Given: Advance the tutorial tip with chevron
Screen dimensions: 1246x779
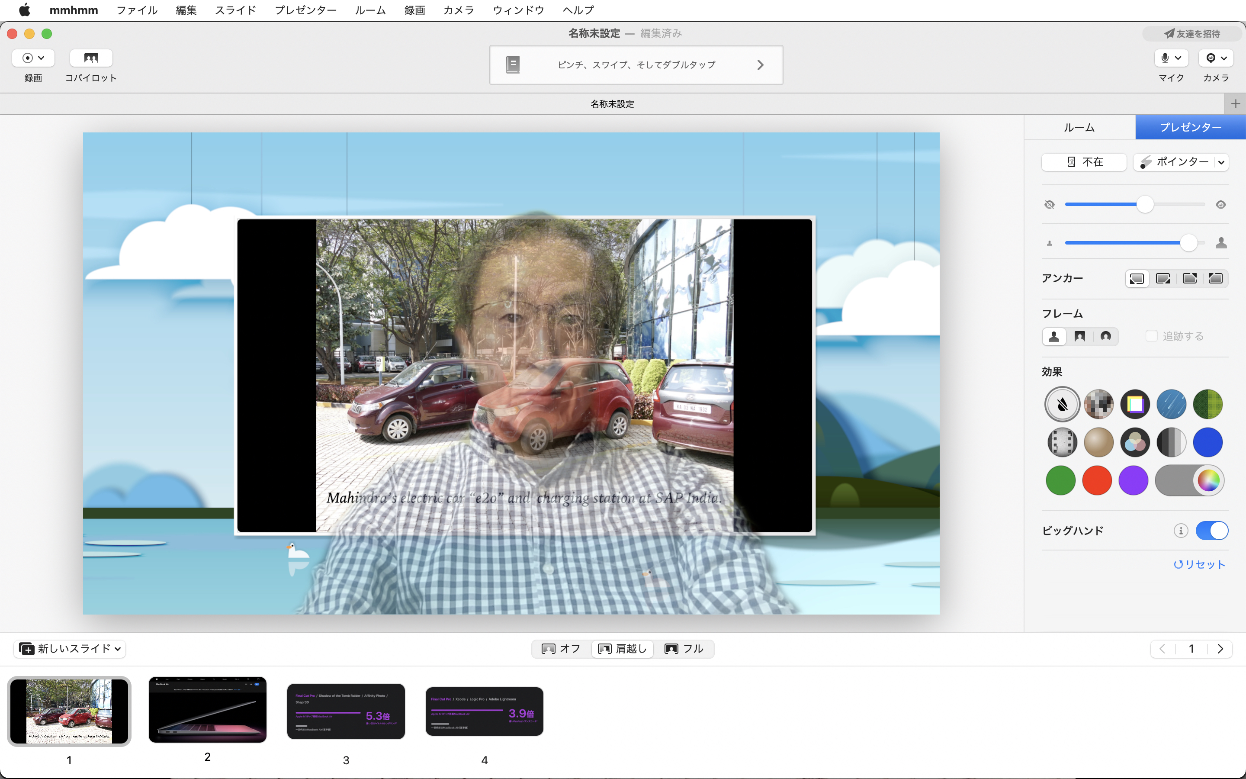Looking at the screenshot, I should click(x=761, y=65).
